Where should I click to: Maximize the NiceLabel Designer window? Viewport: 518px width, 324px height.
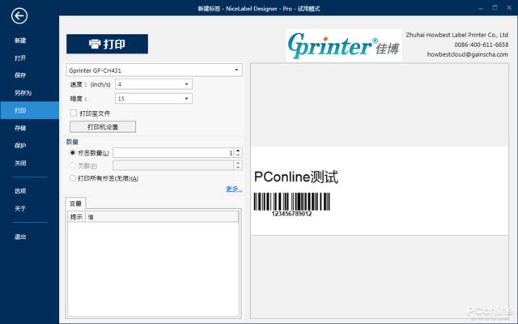tap(495, 7)
